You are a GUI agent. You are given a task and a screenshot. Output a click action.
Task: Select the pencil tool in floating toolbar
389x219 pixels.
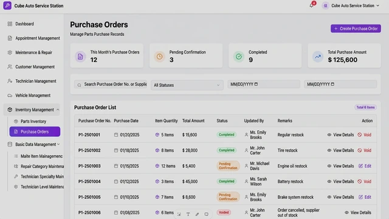[197, 214]
